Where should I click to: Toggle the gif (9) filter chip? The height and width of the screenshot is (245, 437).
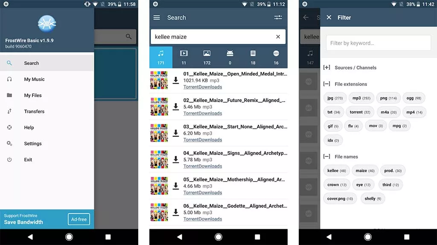click(x=333, y=126)
